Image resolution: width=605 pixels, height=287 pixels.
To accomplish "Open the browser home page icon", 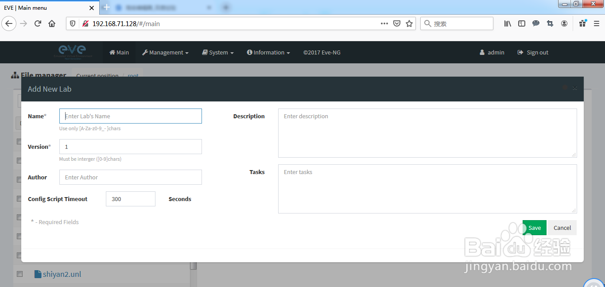I will pos(52,23).
